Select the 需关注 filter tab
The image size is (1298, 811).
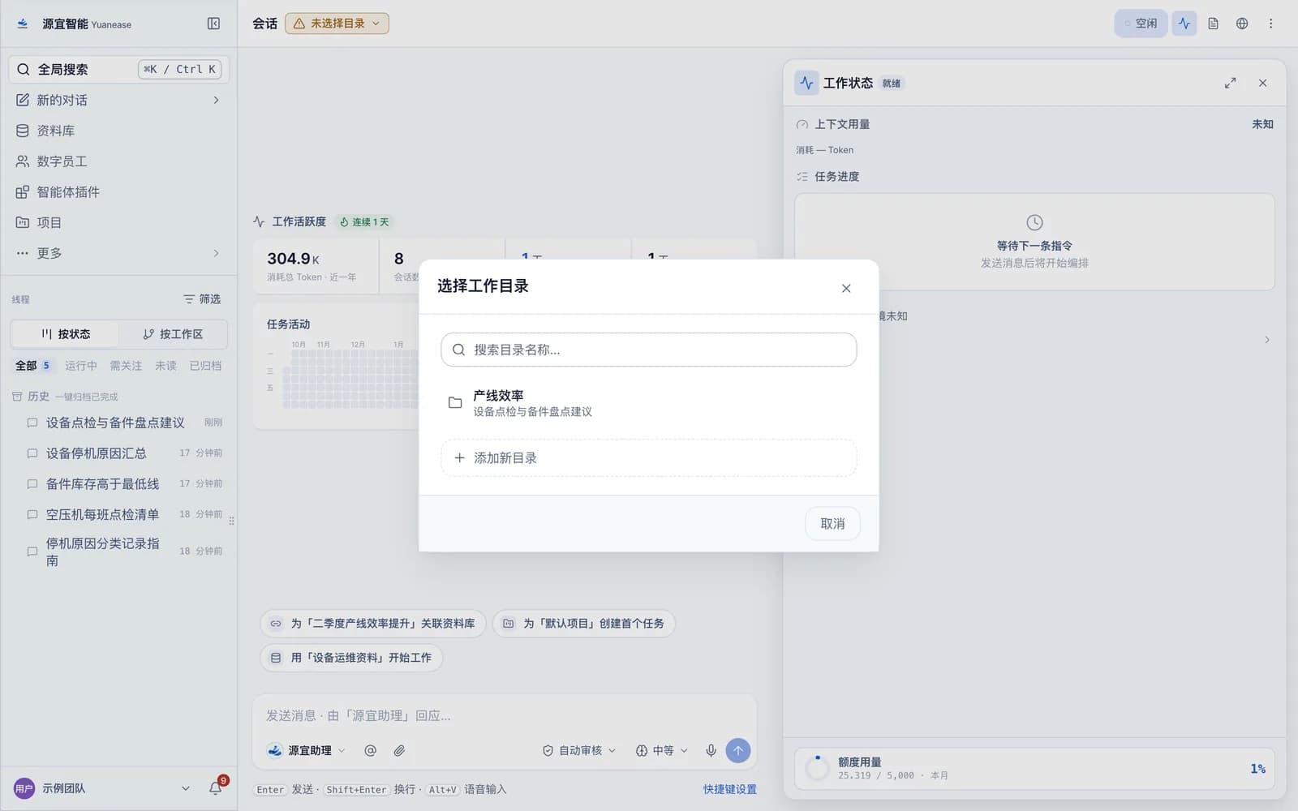click(126, 366)
